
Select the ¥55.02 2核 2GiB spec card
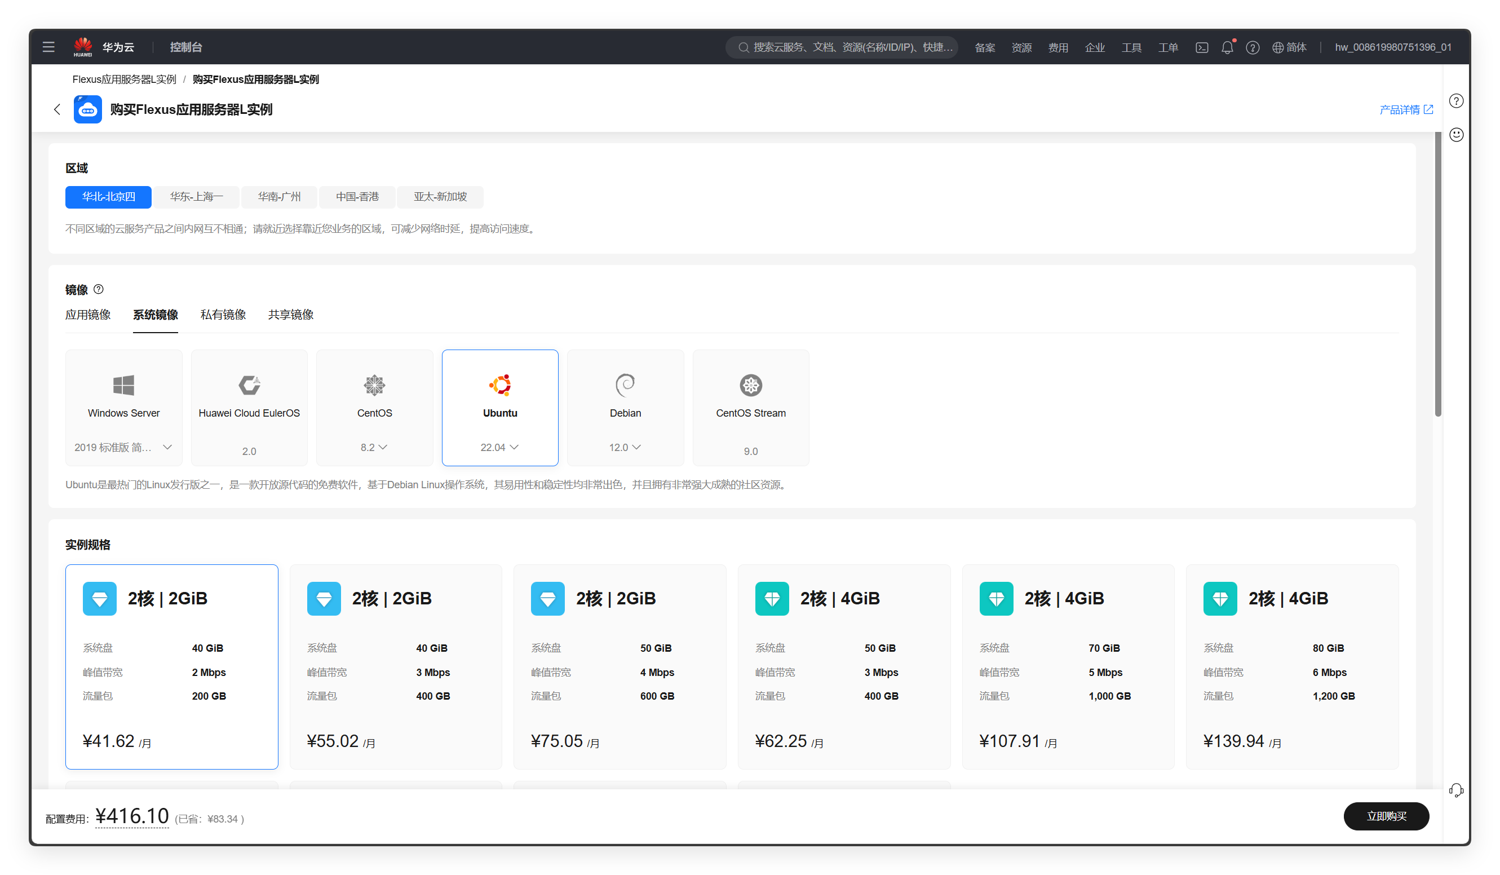tap(396, 666)
